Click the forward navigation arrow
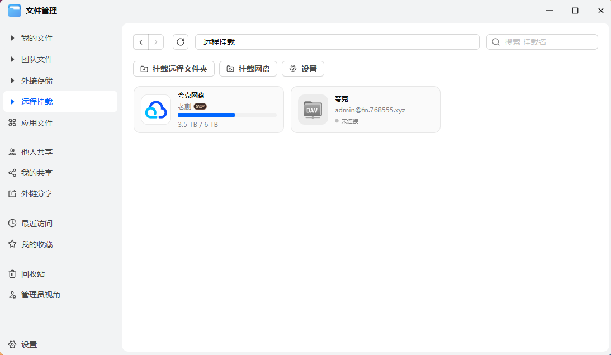The image size is (611, 355). [155, 41]
